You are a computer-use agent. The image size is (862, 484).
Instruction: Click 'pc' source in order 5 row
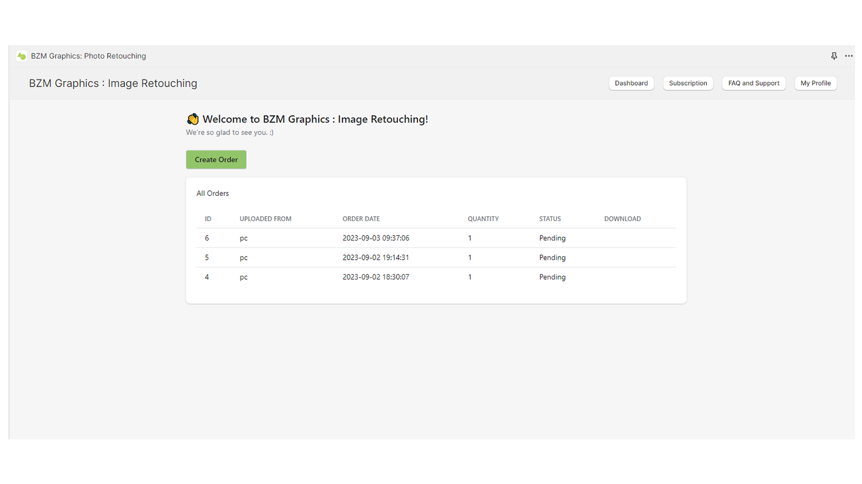244,258
